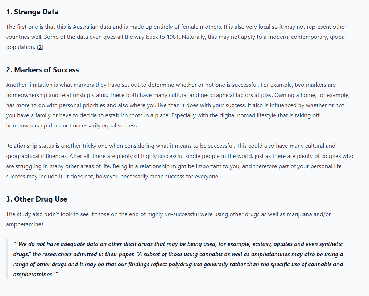This screenshot has width=369, height=296.
Task: Click the "2. Markers of Success" heading
Action: [42, 70]
